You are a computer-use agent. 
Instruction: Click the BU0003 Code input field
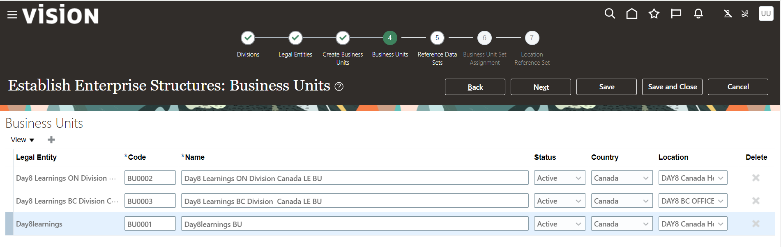tap(150, 201)
